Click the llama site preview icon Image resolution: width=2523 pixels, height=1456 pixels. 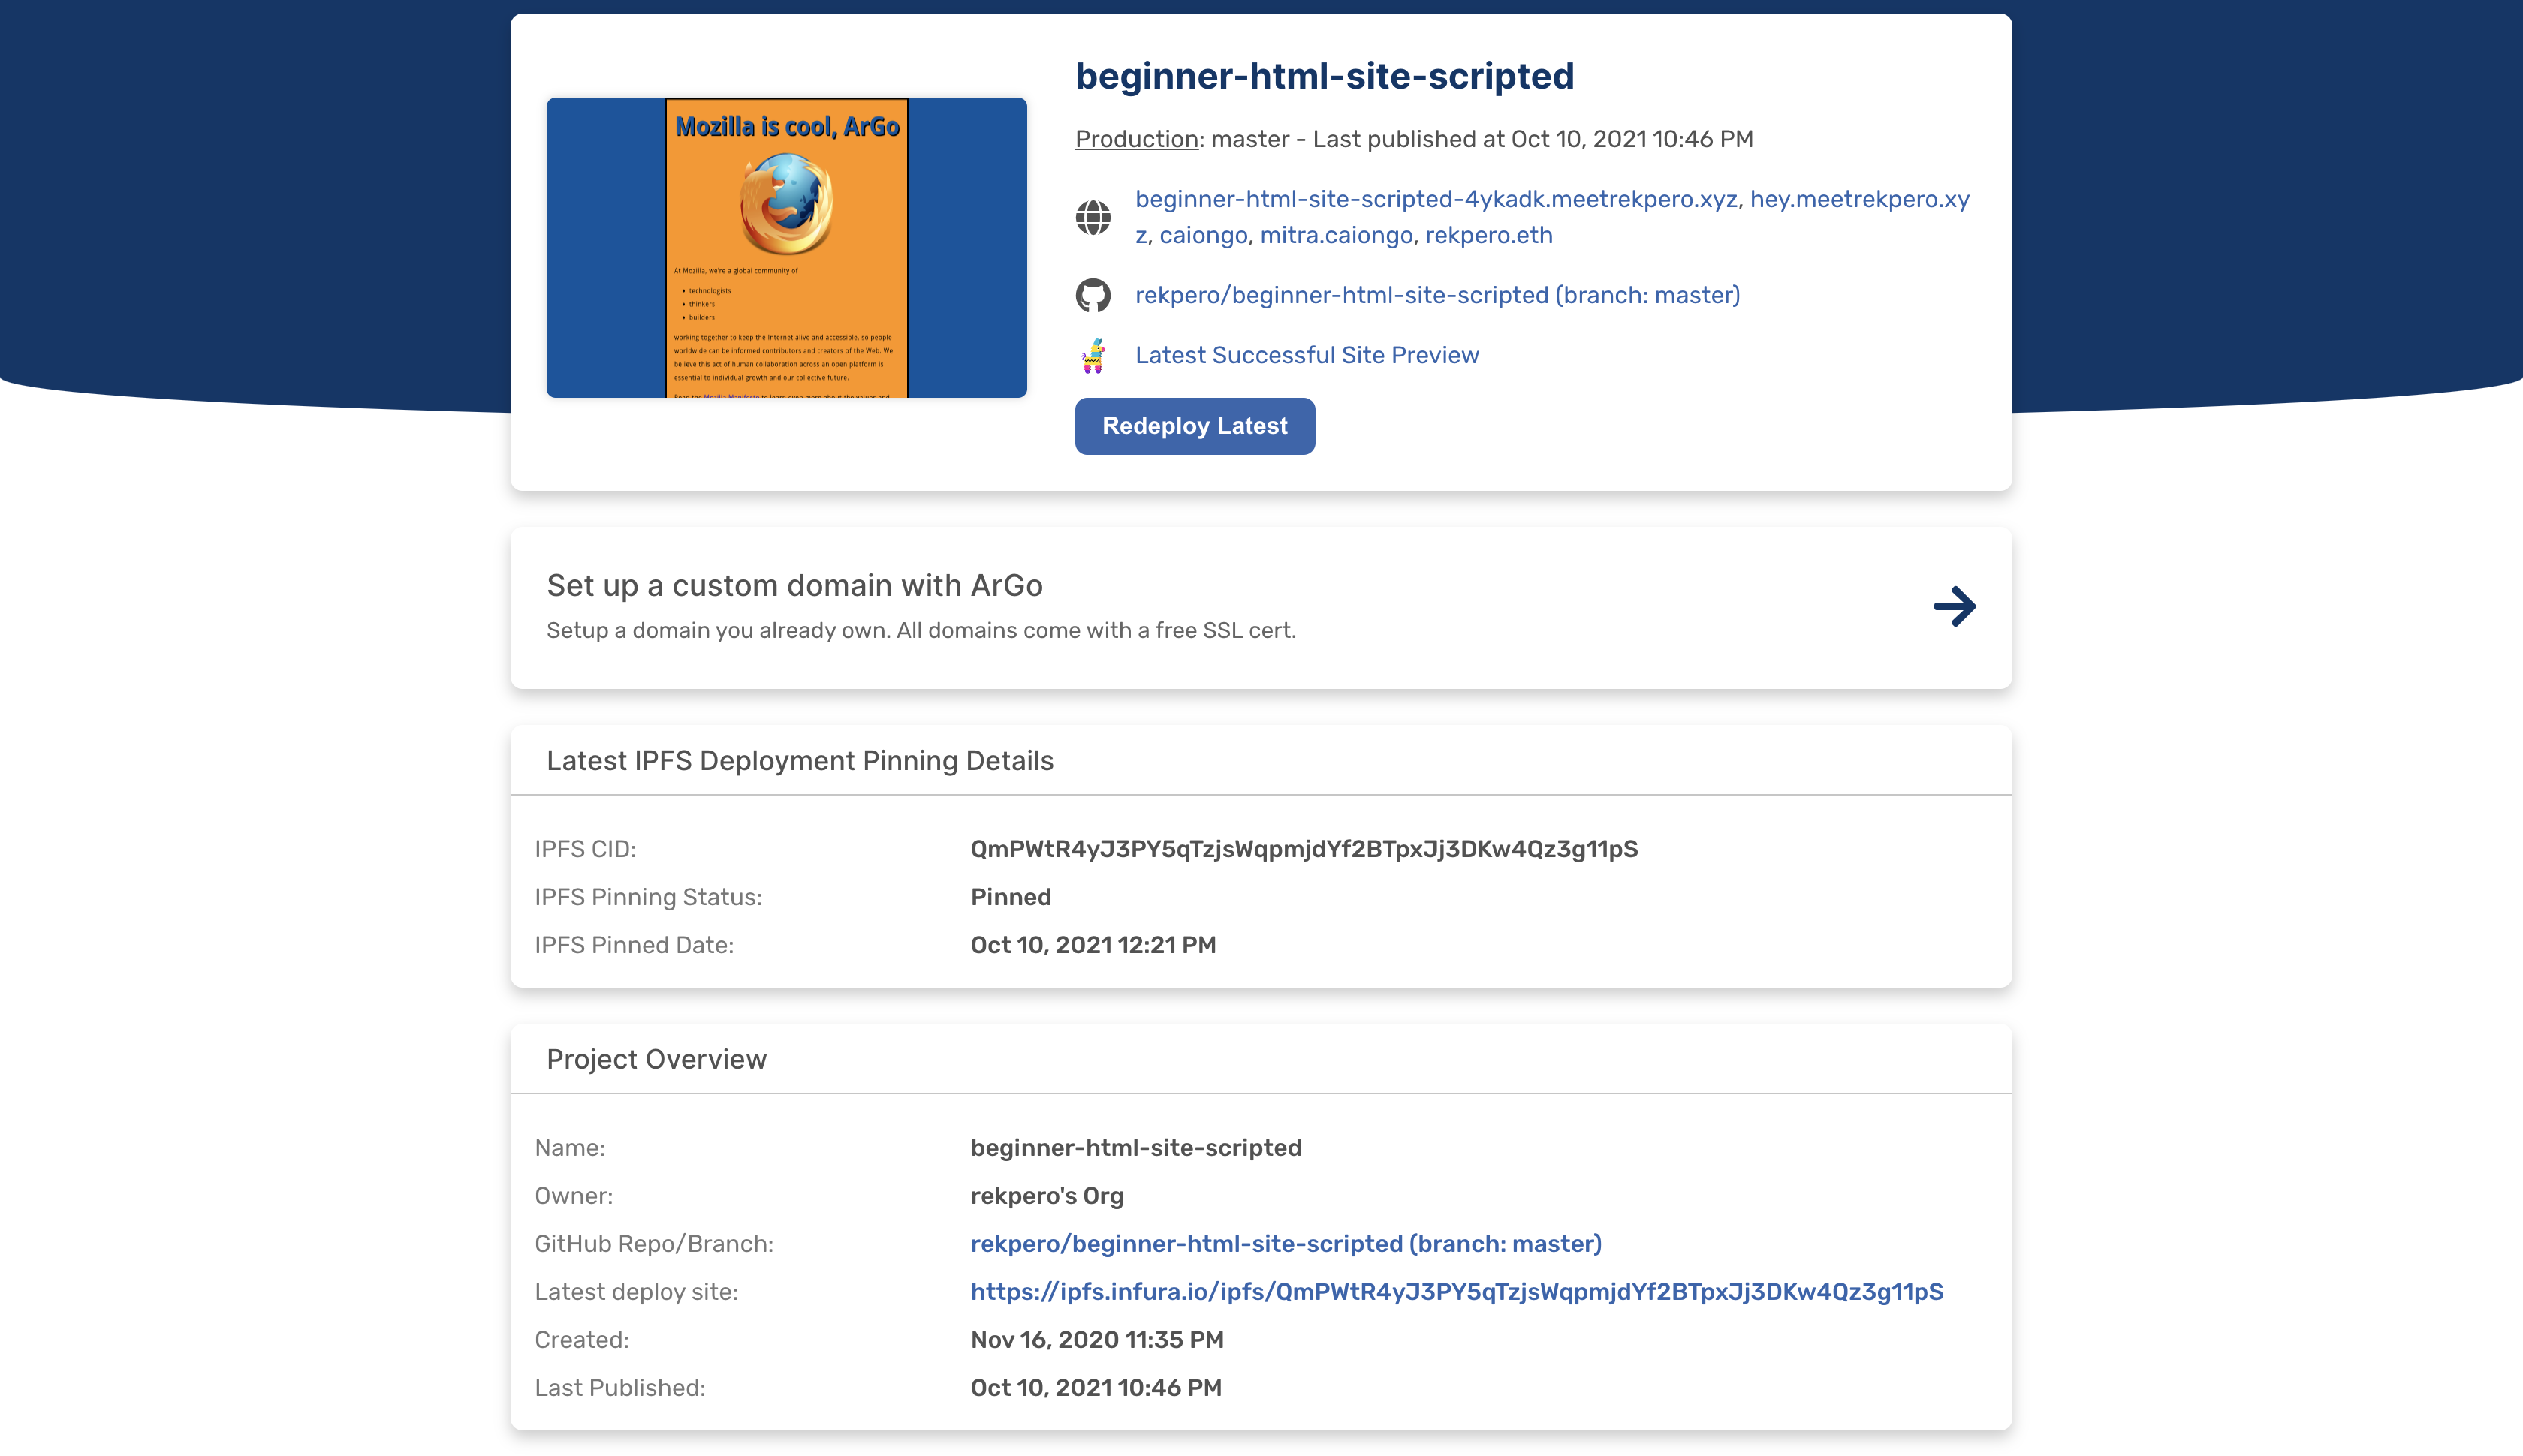1093,356
